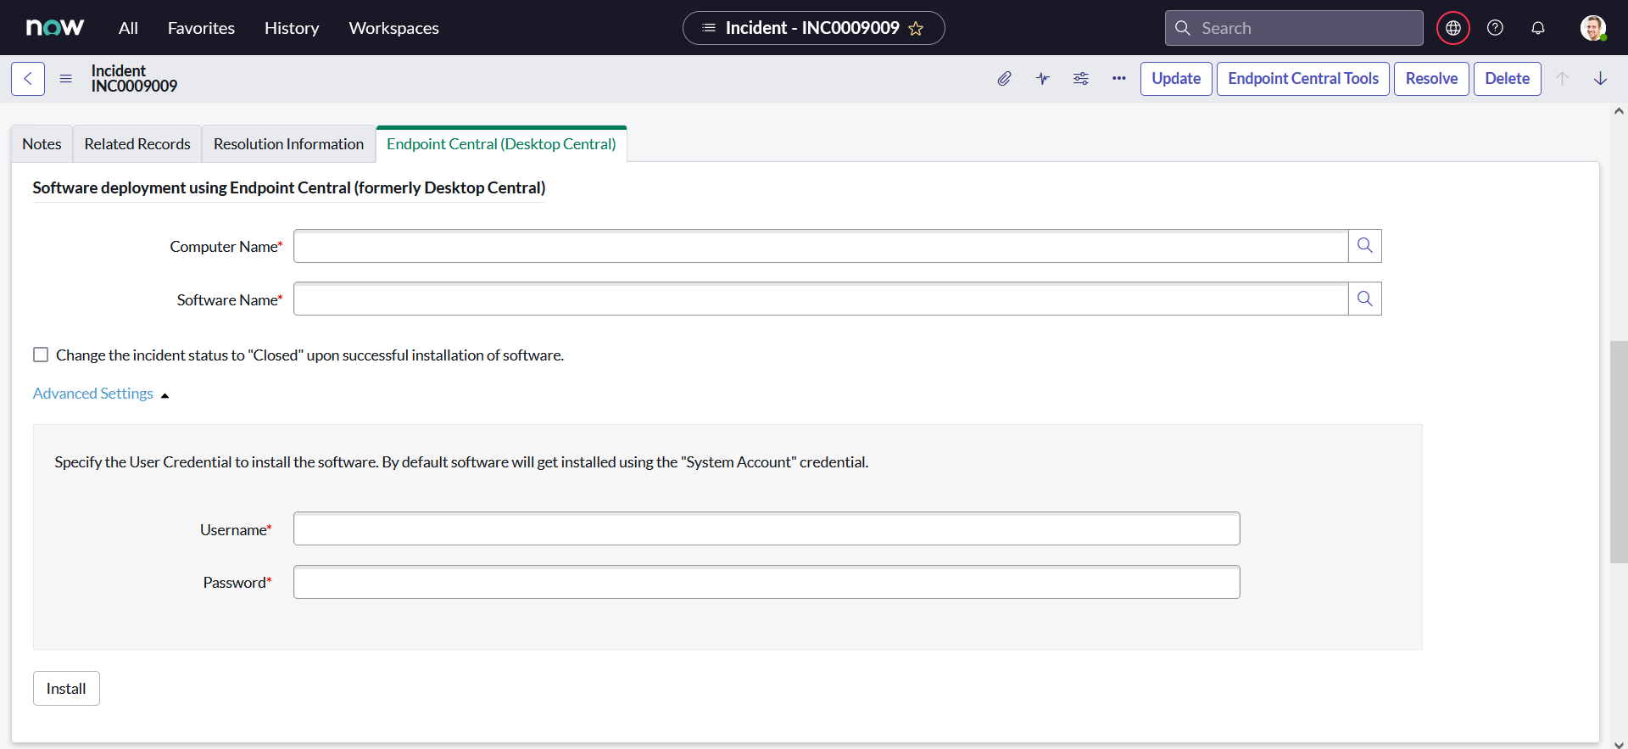The height and width of the screenshot is (749, 1628).
Task: Open the help question mark icon
Action: pos(1495,28)
